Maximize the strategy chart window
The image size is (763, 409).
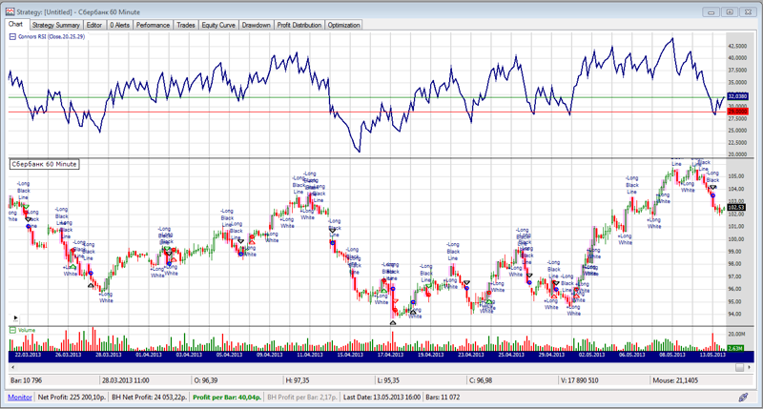pos(730,10)
